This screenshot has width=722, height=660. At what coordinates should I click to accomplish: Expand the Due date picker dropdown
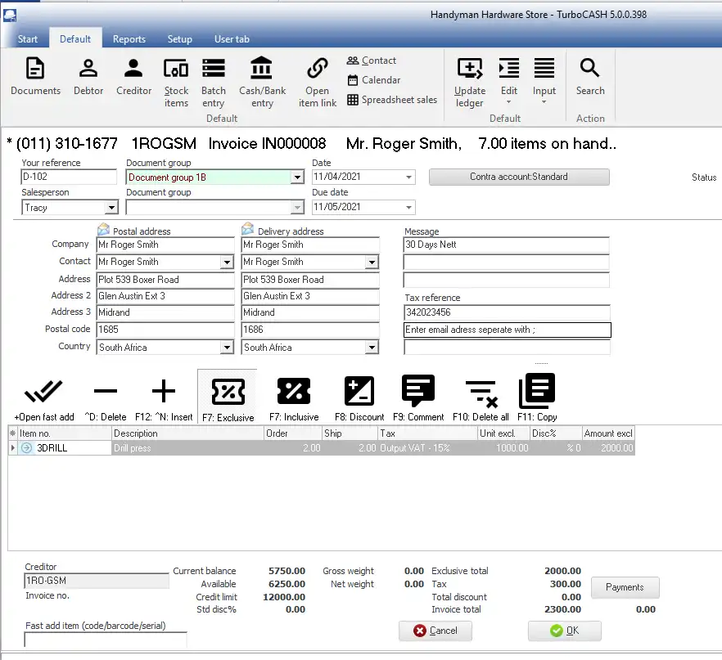(408, 208)
